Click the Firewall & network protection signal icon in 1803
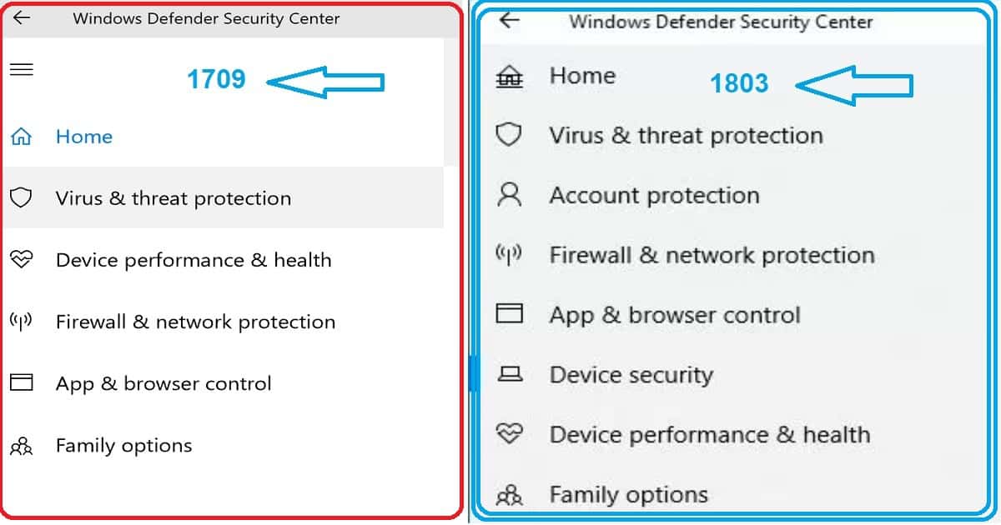Viewport: 1001px width, 525px height. 511,255
